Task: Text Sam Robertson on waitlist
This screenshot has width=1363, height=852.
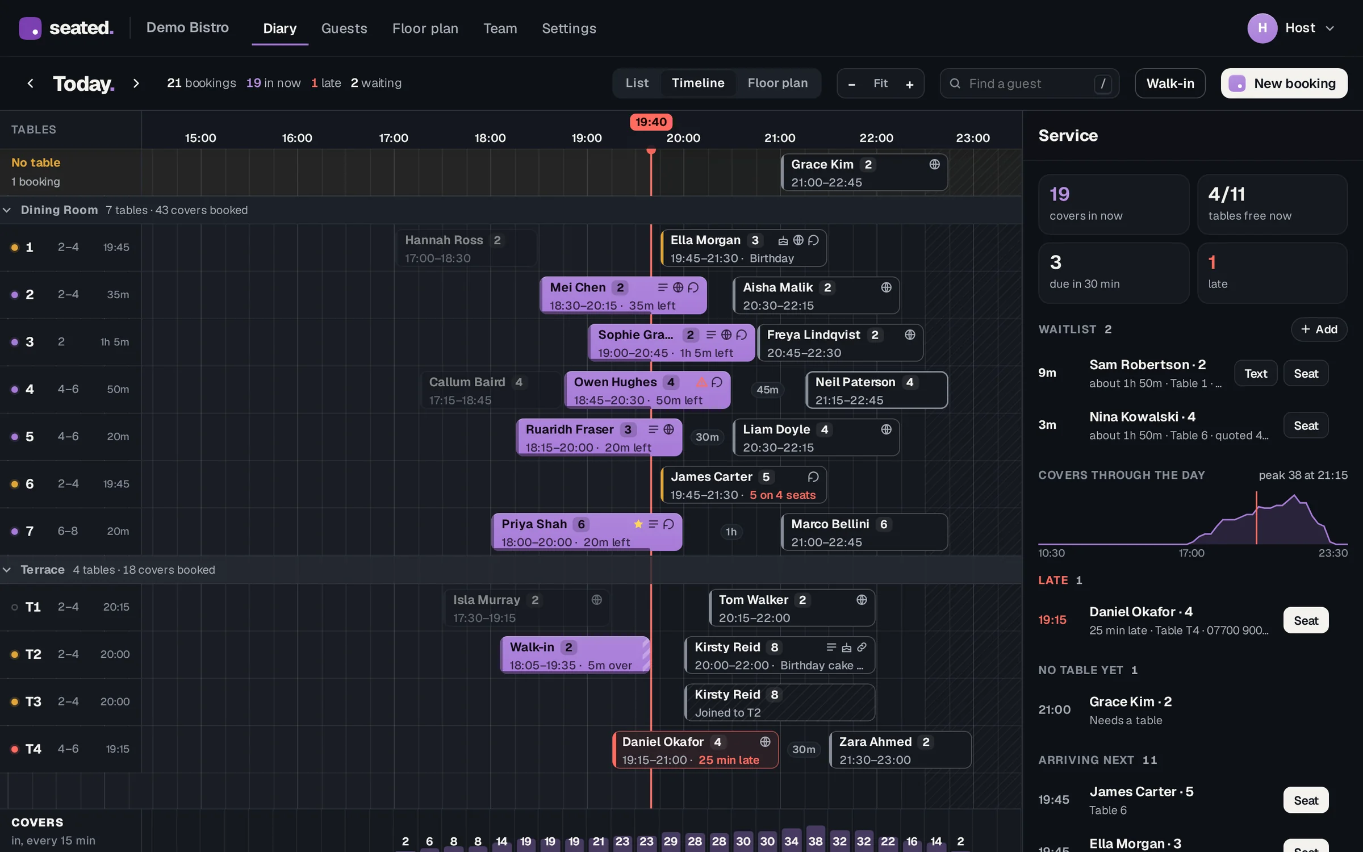Action: pyautogui.click(x=1256, y=373)
